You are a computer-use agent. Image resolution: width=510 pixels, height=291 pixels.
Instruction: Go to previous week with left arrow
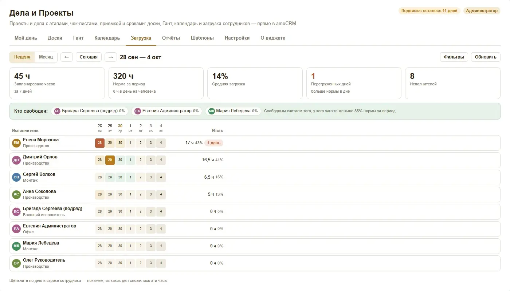(67, 57)
